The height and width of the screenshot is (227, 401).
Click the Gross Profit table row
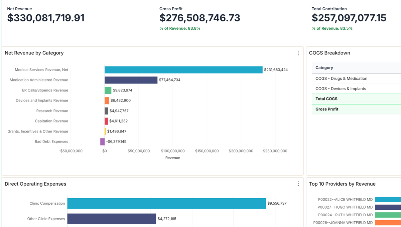[x=356, y=109]
